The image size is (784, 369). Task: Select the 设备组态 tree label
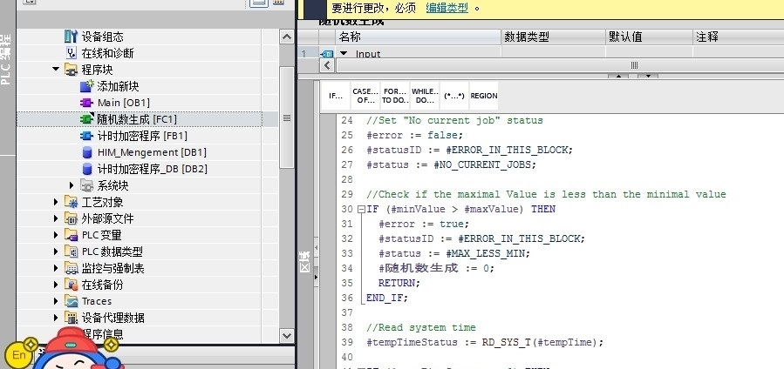pyautogui.click(x=103, y=37)
